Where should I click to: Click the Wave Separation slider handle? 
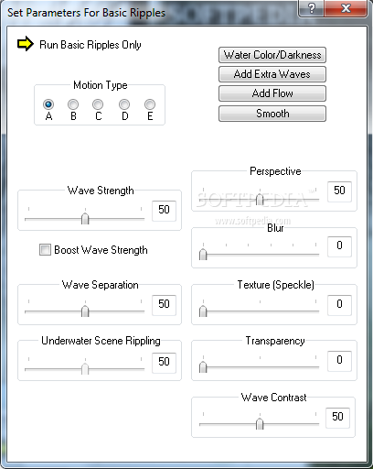[85, 311]
